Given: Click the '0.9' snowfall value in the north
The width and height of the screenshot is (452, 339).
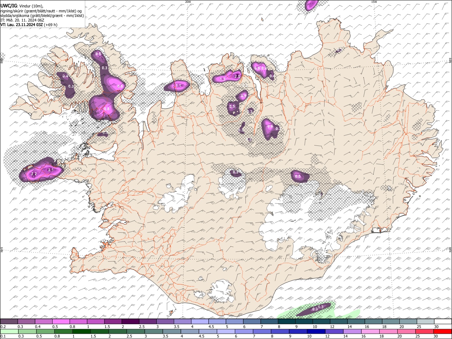Looking at the screenshot, I should click(257, 68).
